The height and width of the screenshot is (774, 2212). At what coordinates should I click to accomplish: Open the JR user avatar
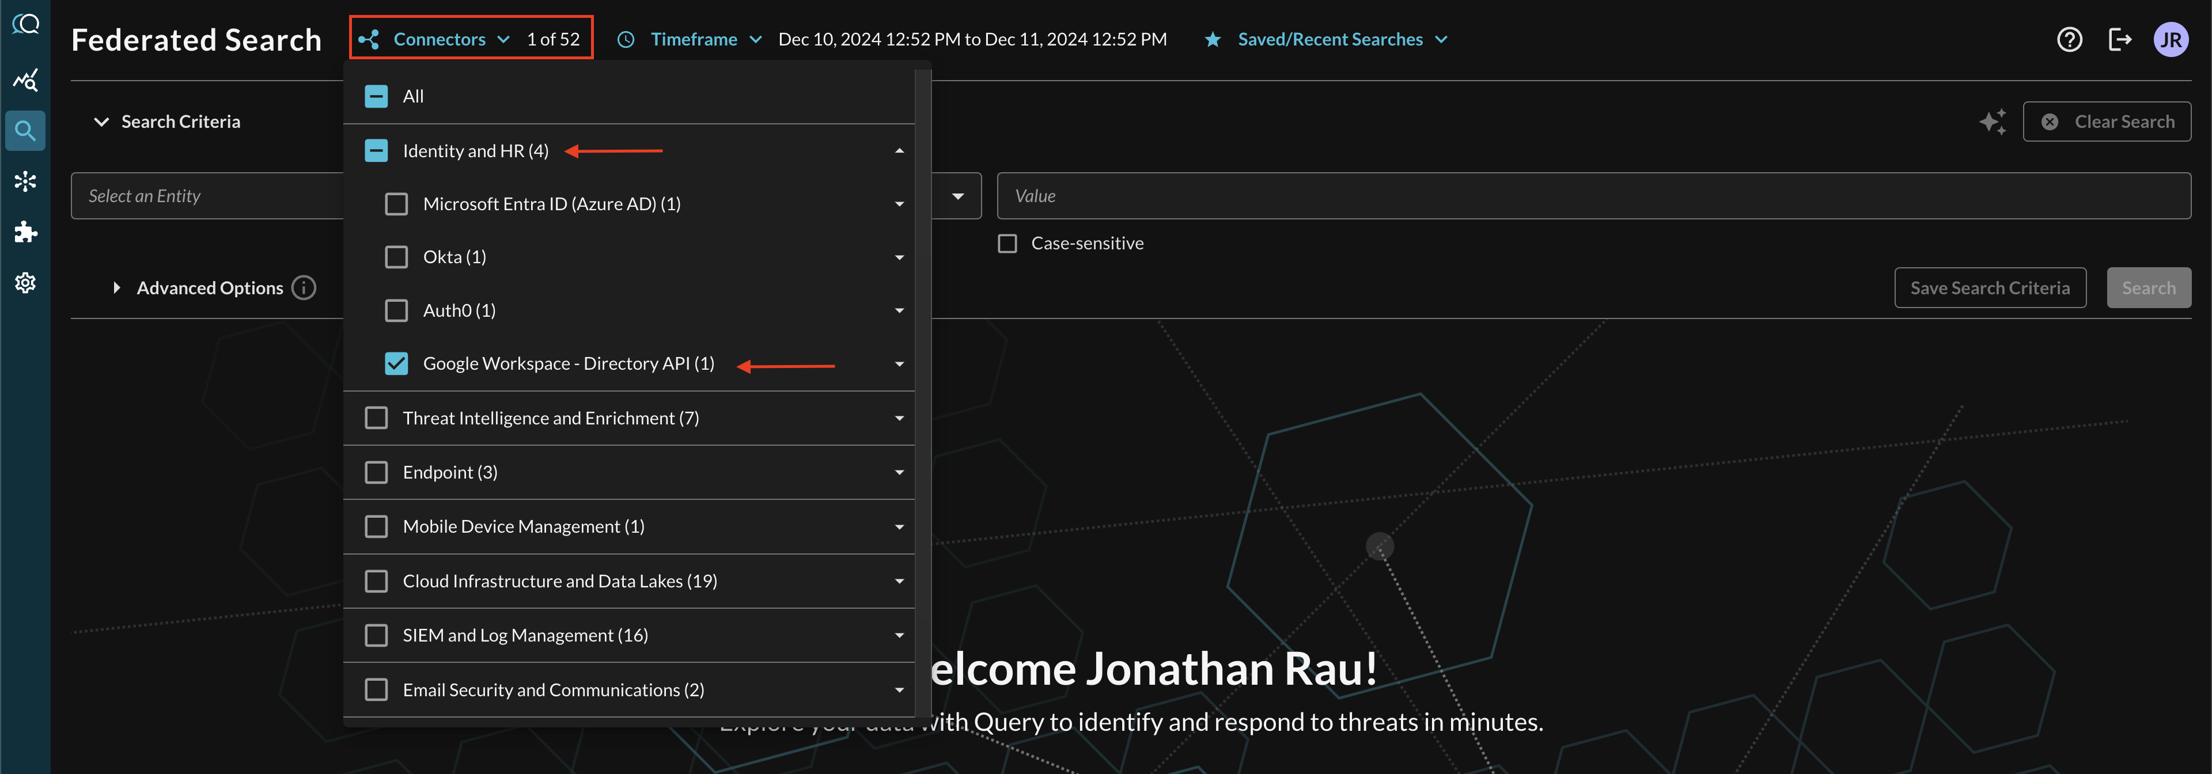(2171, 40)
